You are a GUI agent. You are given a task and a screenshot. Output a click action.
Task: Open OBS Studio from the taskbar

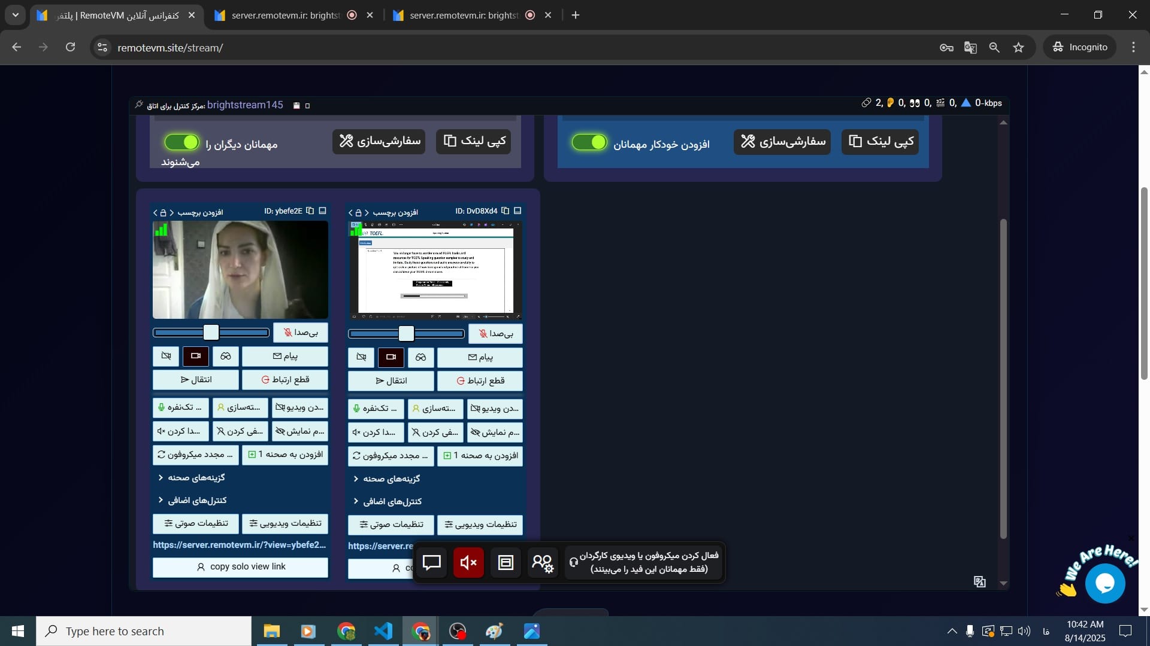457,631
